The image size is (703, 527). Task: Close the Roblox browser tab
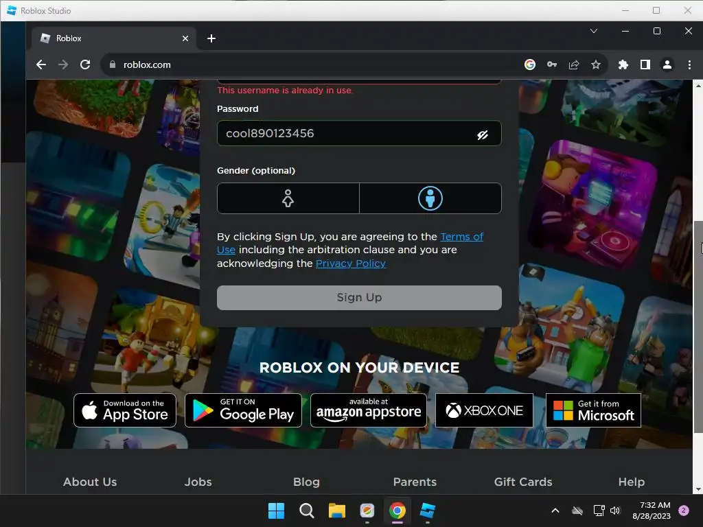coord(185,38)
